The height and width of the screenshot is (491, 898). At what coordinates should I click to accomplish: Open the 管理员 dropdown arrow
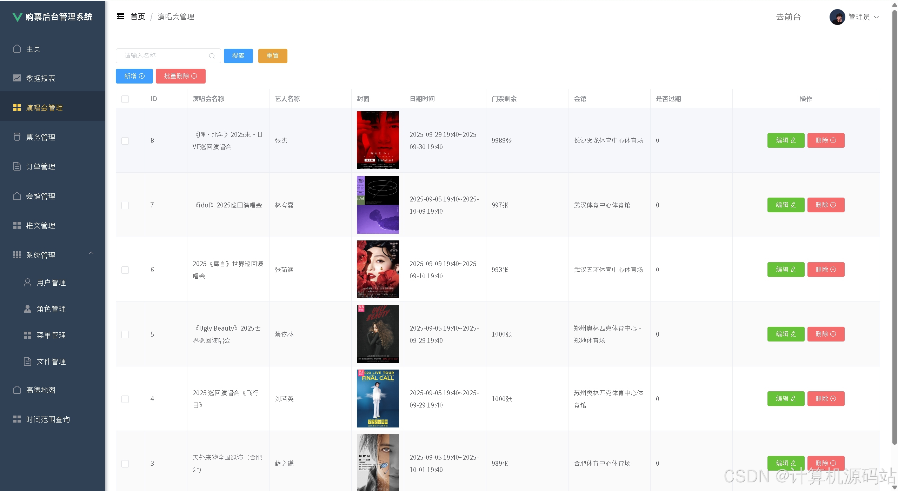coord(876,17)
